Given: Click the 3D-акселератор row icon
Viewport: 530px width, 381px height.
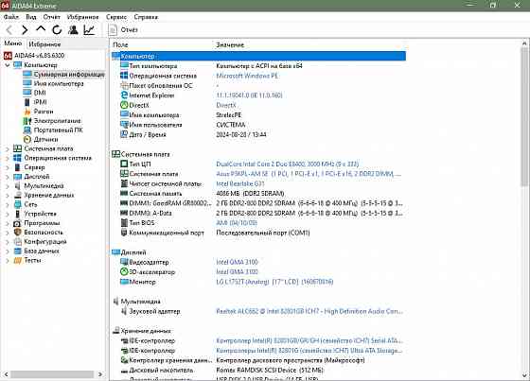Looking at the screenshot, I should click(124, 271).
